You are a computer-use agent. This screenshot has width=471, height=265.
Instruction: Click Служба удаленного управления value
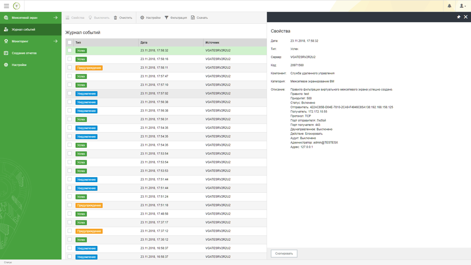pos(313,73)
